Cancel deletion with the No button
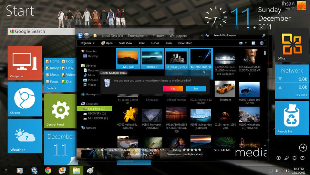The width and height of the screenshot is (310, 175). 196,89
